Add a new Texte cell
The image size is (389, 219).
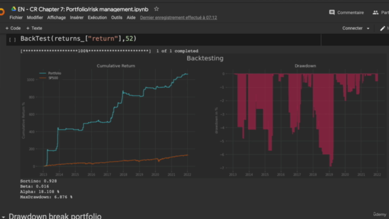click(34, 29)
